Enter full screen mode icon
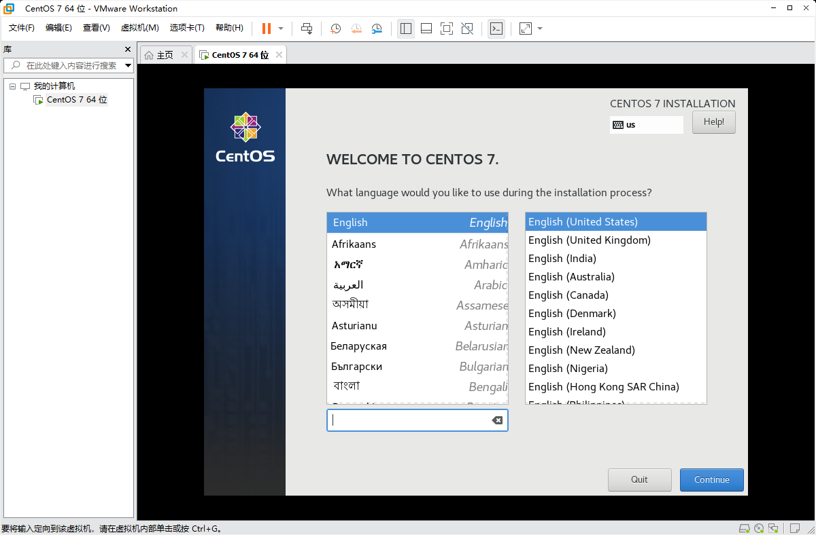The height and width of the screenshot is (535, 816). tap(447, 29)
